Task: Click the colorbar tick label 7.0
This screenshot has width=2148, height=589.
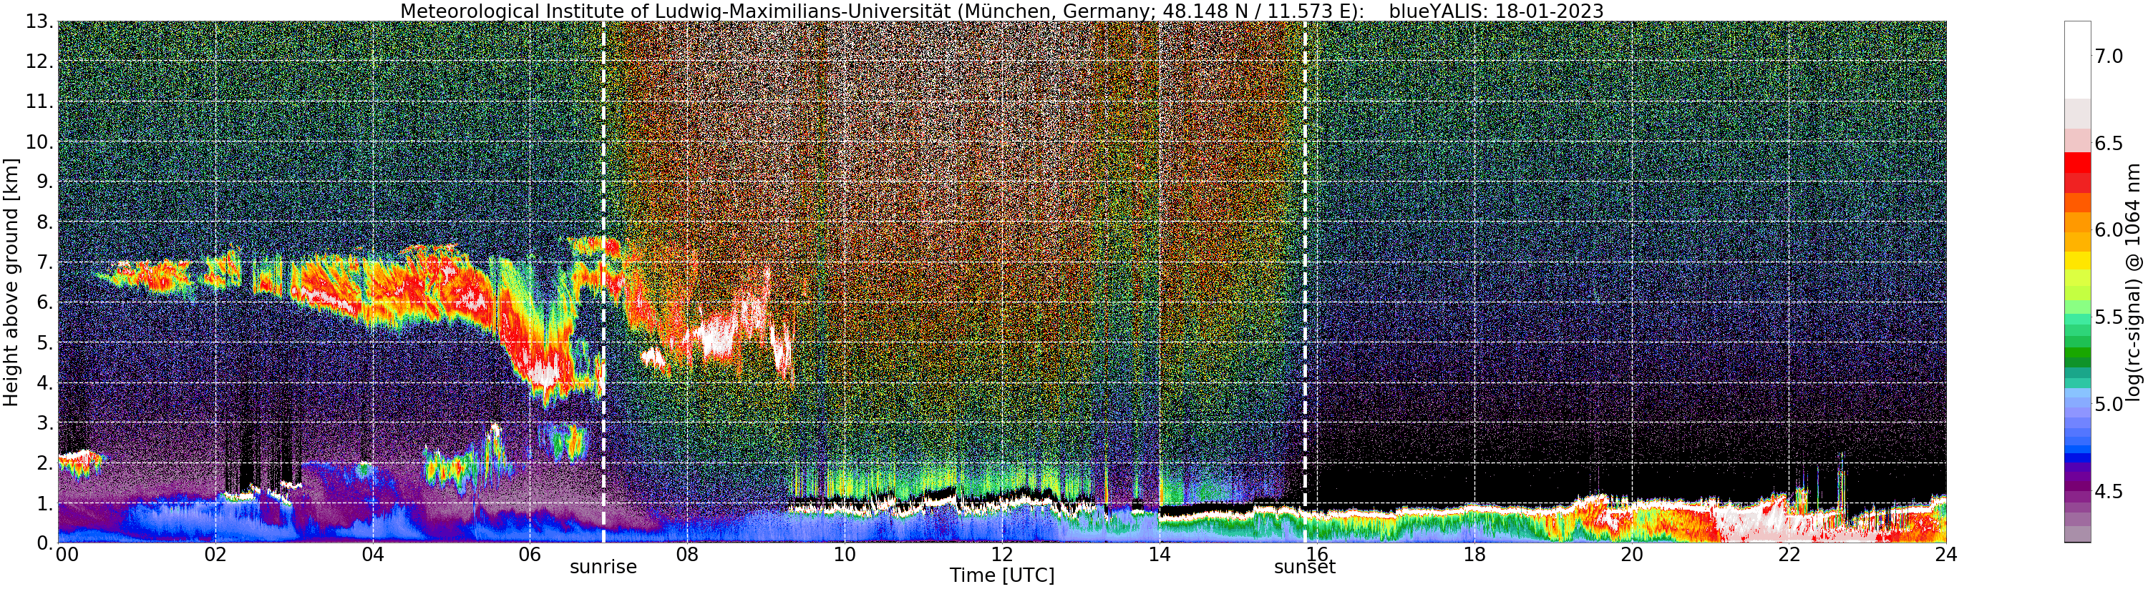Action: coord(2109,56)
